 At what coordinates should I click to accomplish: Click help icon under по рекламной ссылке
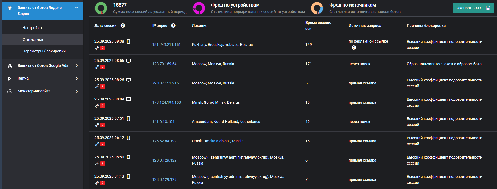[x=354, y=48]
